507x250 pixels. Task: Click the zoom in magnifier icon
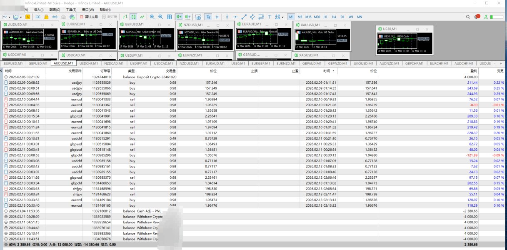152,17
